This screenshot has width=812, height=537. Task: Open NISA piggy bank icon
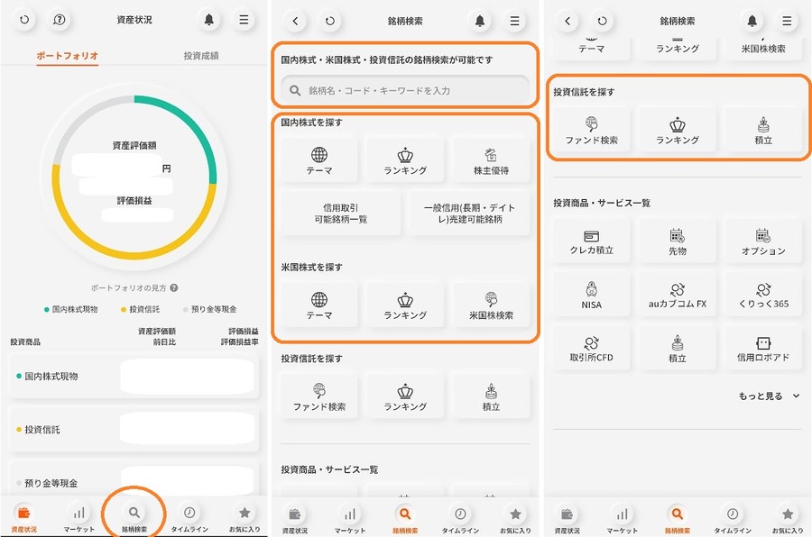tap(592, 293)
